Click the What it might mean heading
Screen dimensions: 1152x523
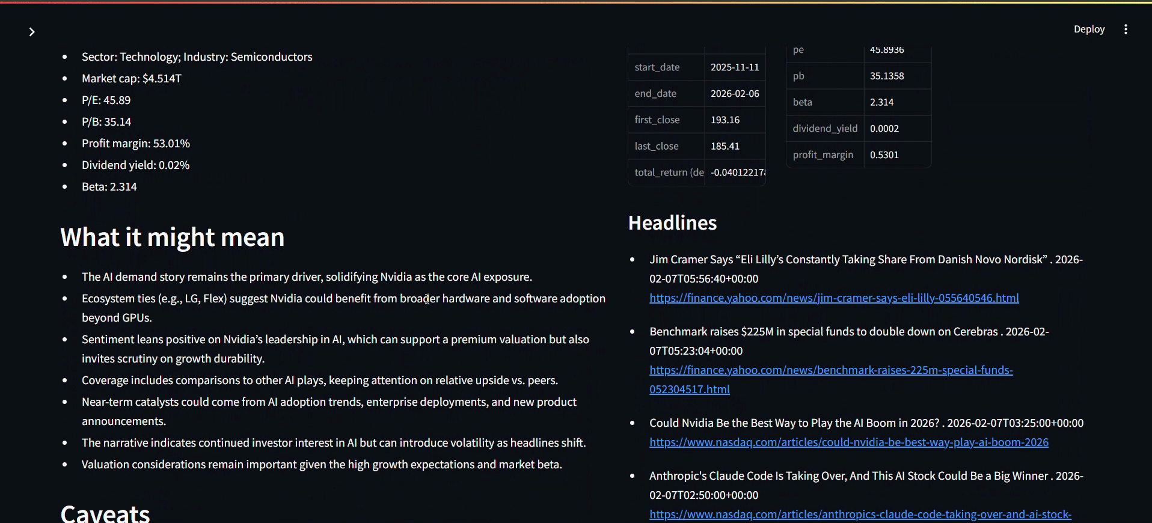pyautogui.click(x=172, y=237)
